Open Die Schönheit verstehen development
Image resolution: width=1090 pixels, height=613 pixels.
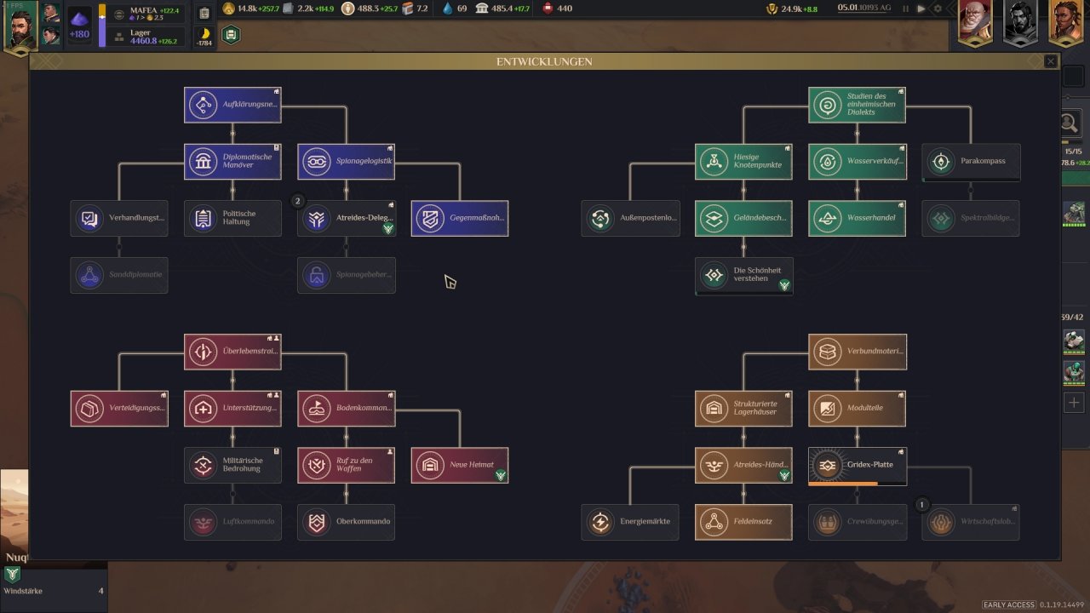[x=743, y=275]
